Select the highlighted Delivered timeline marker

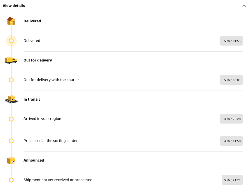[11, 41]
